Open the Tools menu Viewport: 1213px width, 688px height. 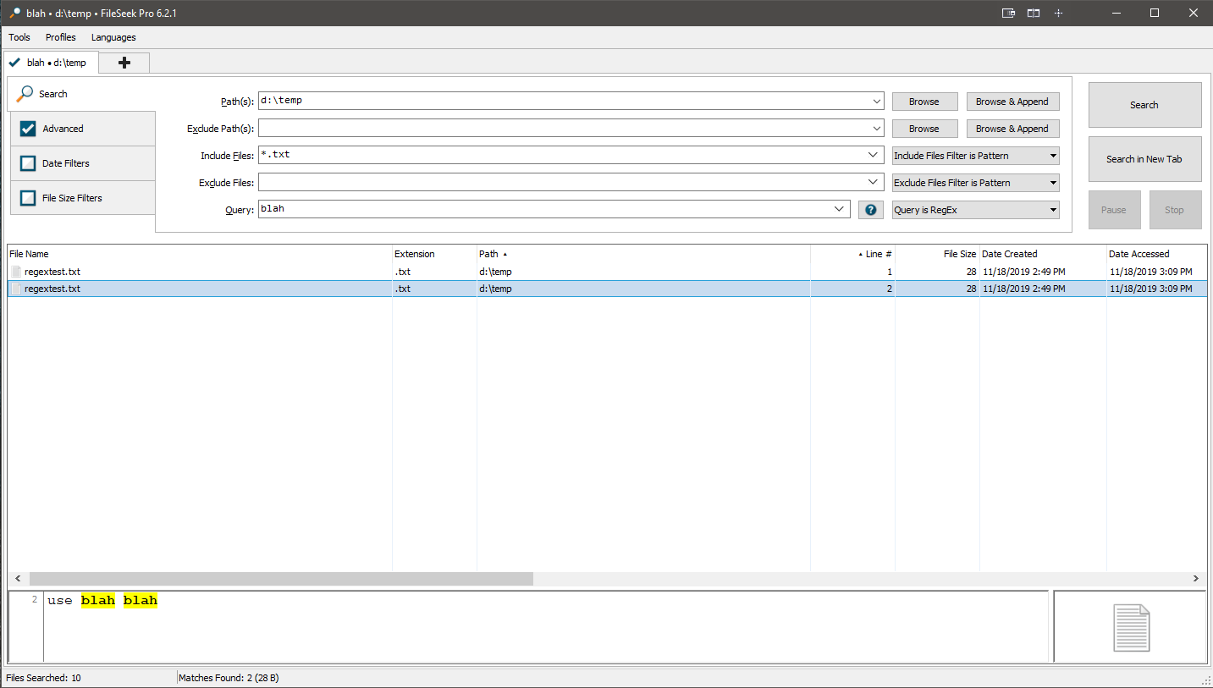click(x=19, y=37)
